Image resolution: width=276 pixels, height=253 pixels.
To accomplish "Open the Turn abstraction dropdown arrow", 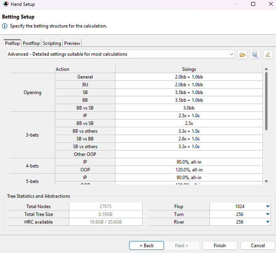I will [x=268, y=214].
